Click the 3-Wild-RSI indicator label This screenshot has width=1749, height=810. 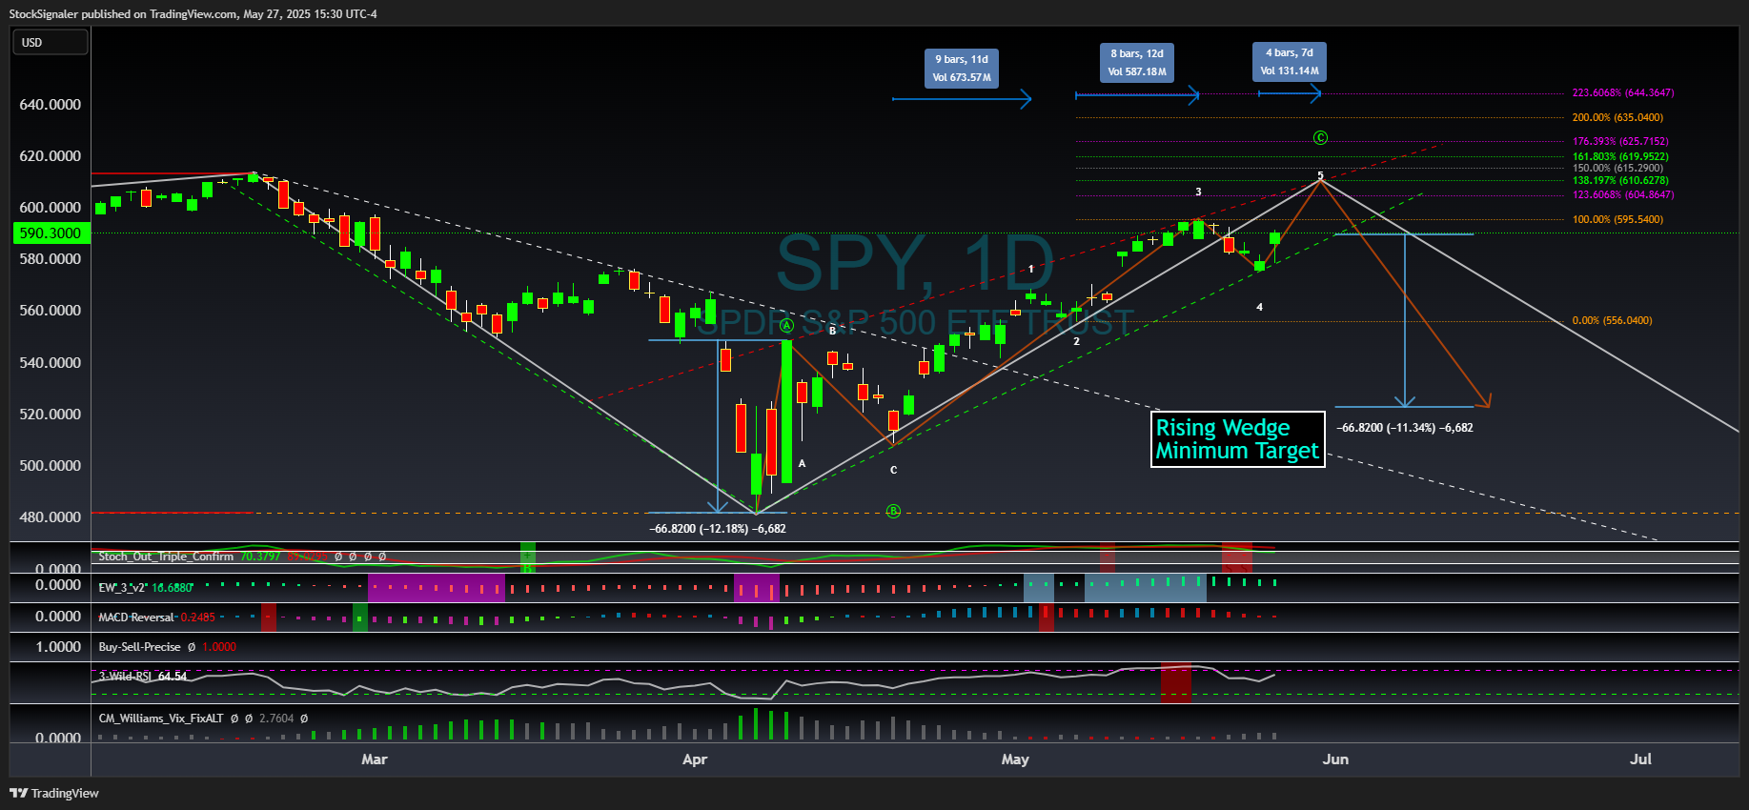pos(125,677)
